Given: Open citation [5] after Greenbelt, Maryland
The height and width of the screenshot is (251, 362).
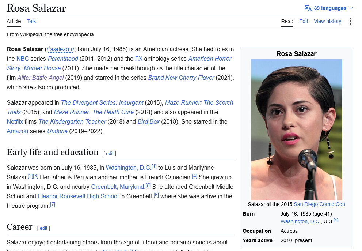Looking at the screenshot, I should (148, 186).
